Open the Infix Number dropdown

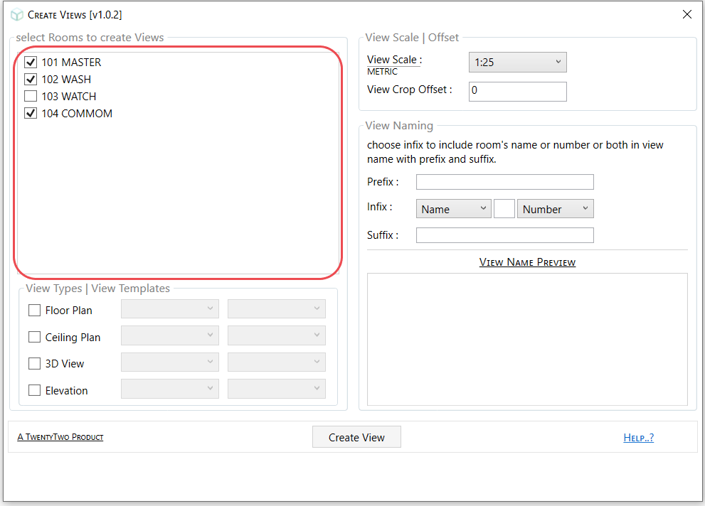[x=555, y=208]
